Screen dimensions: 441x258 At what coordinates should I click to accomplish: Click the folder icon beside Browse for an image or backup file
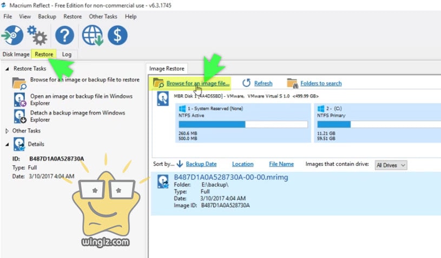coord(19,83)
